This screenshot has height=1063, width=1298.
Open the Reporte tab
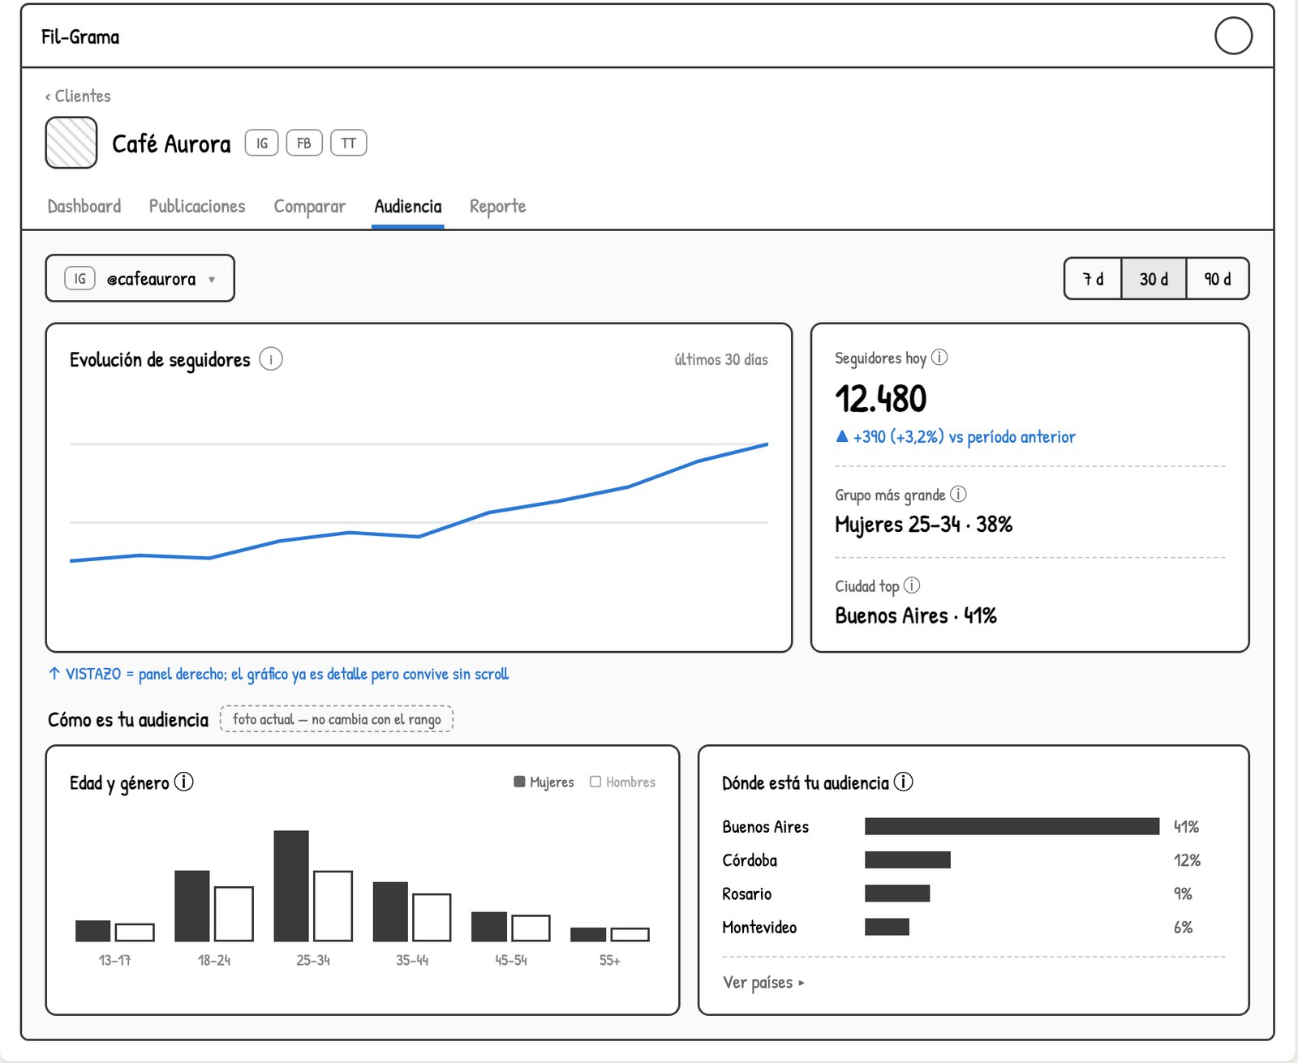click(497, 206)
